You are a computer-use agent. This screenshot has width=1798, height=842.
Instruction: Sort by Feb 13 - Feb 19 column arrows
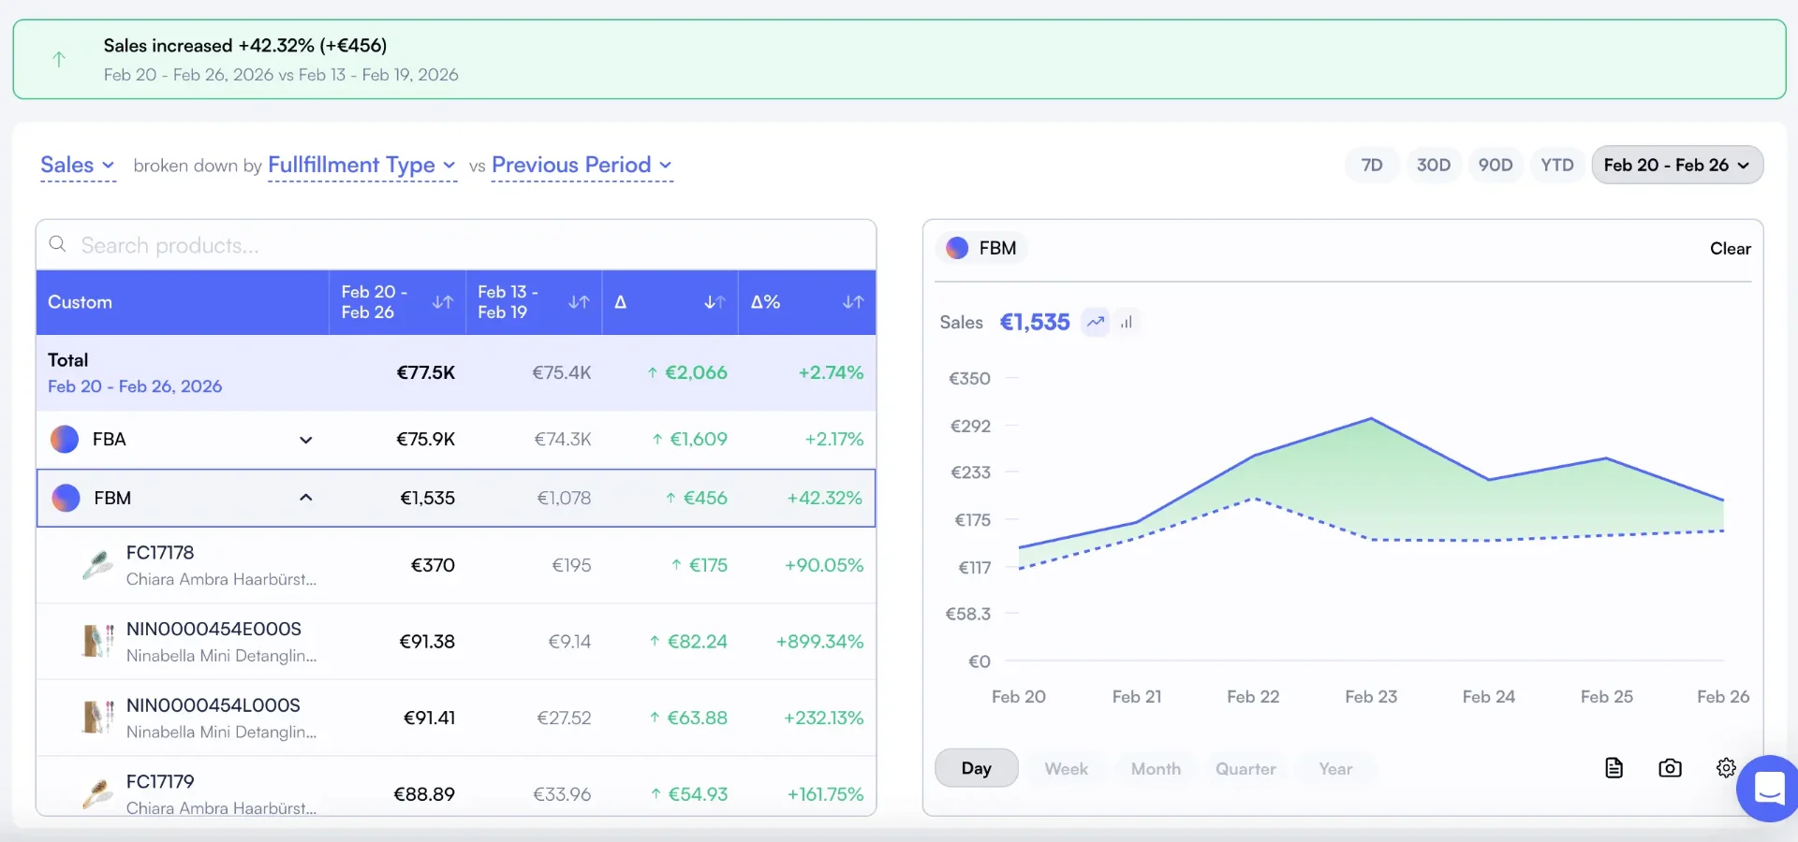click(579, 302)
